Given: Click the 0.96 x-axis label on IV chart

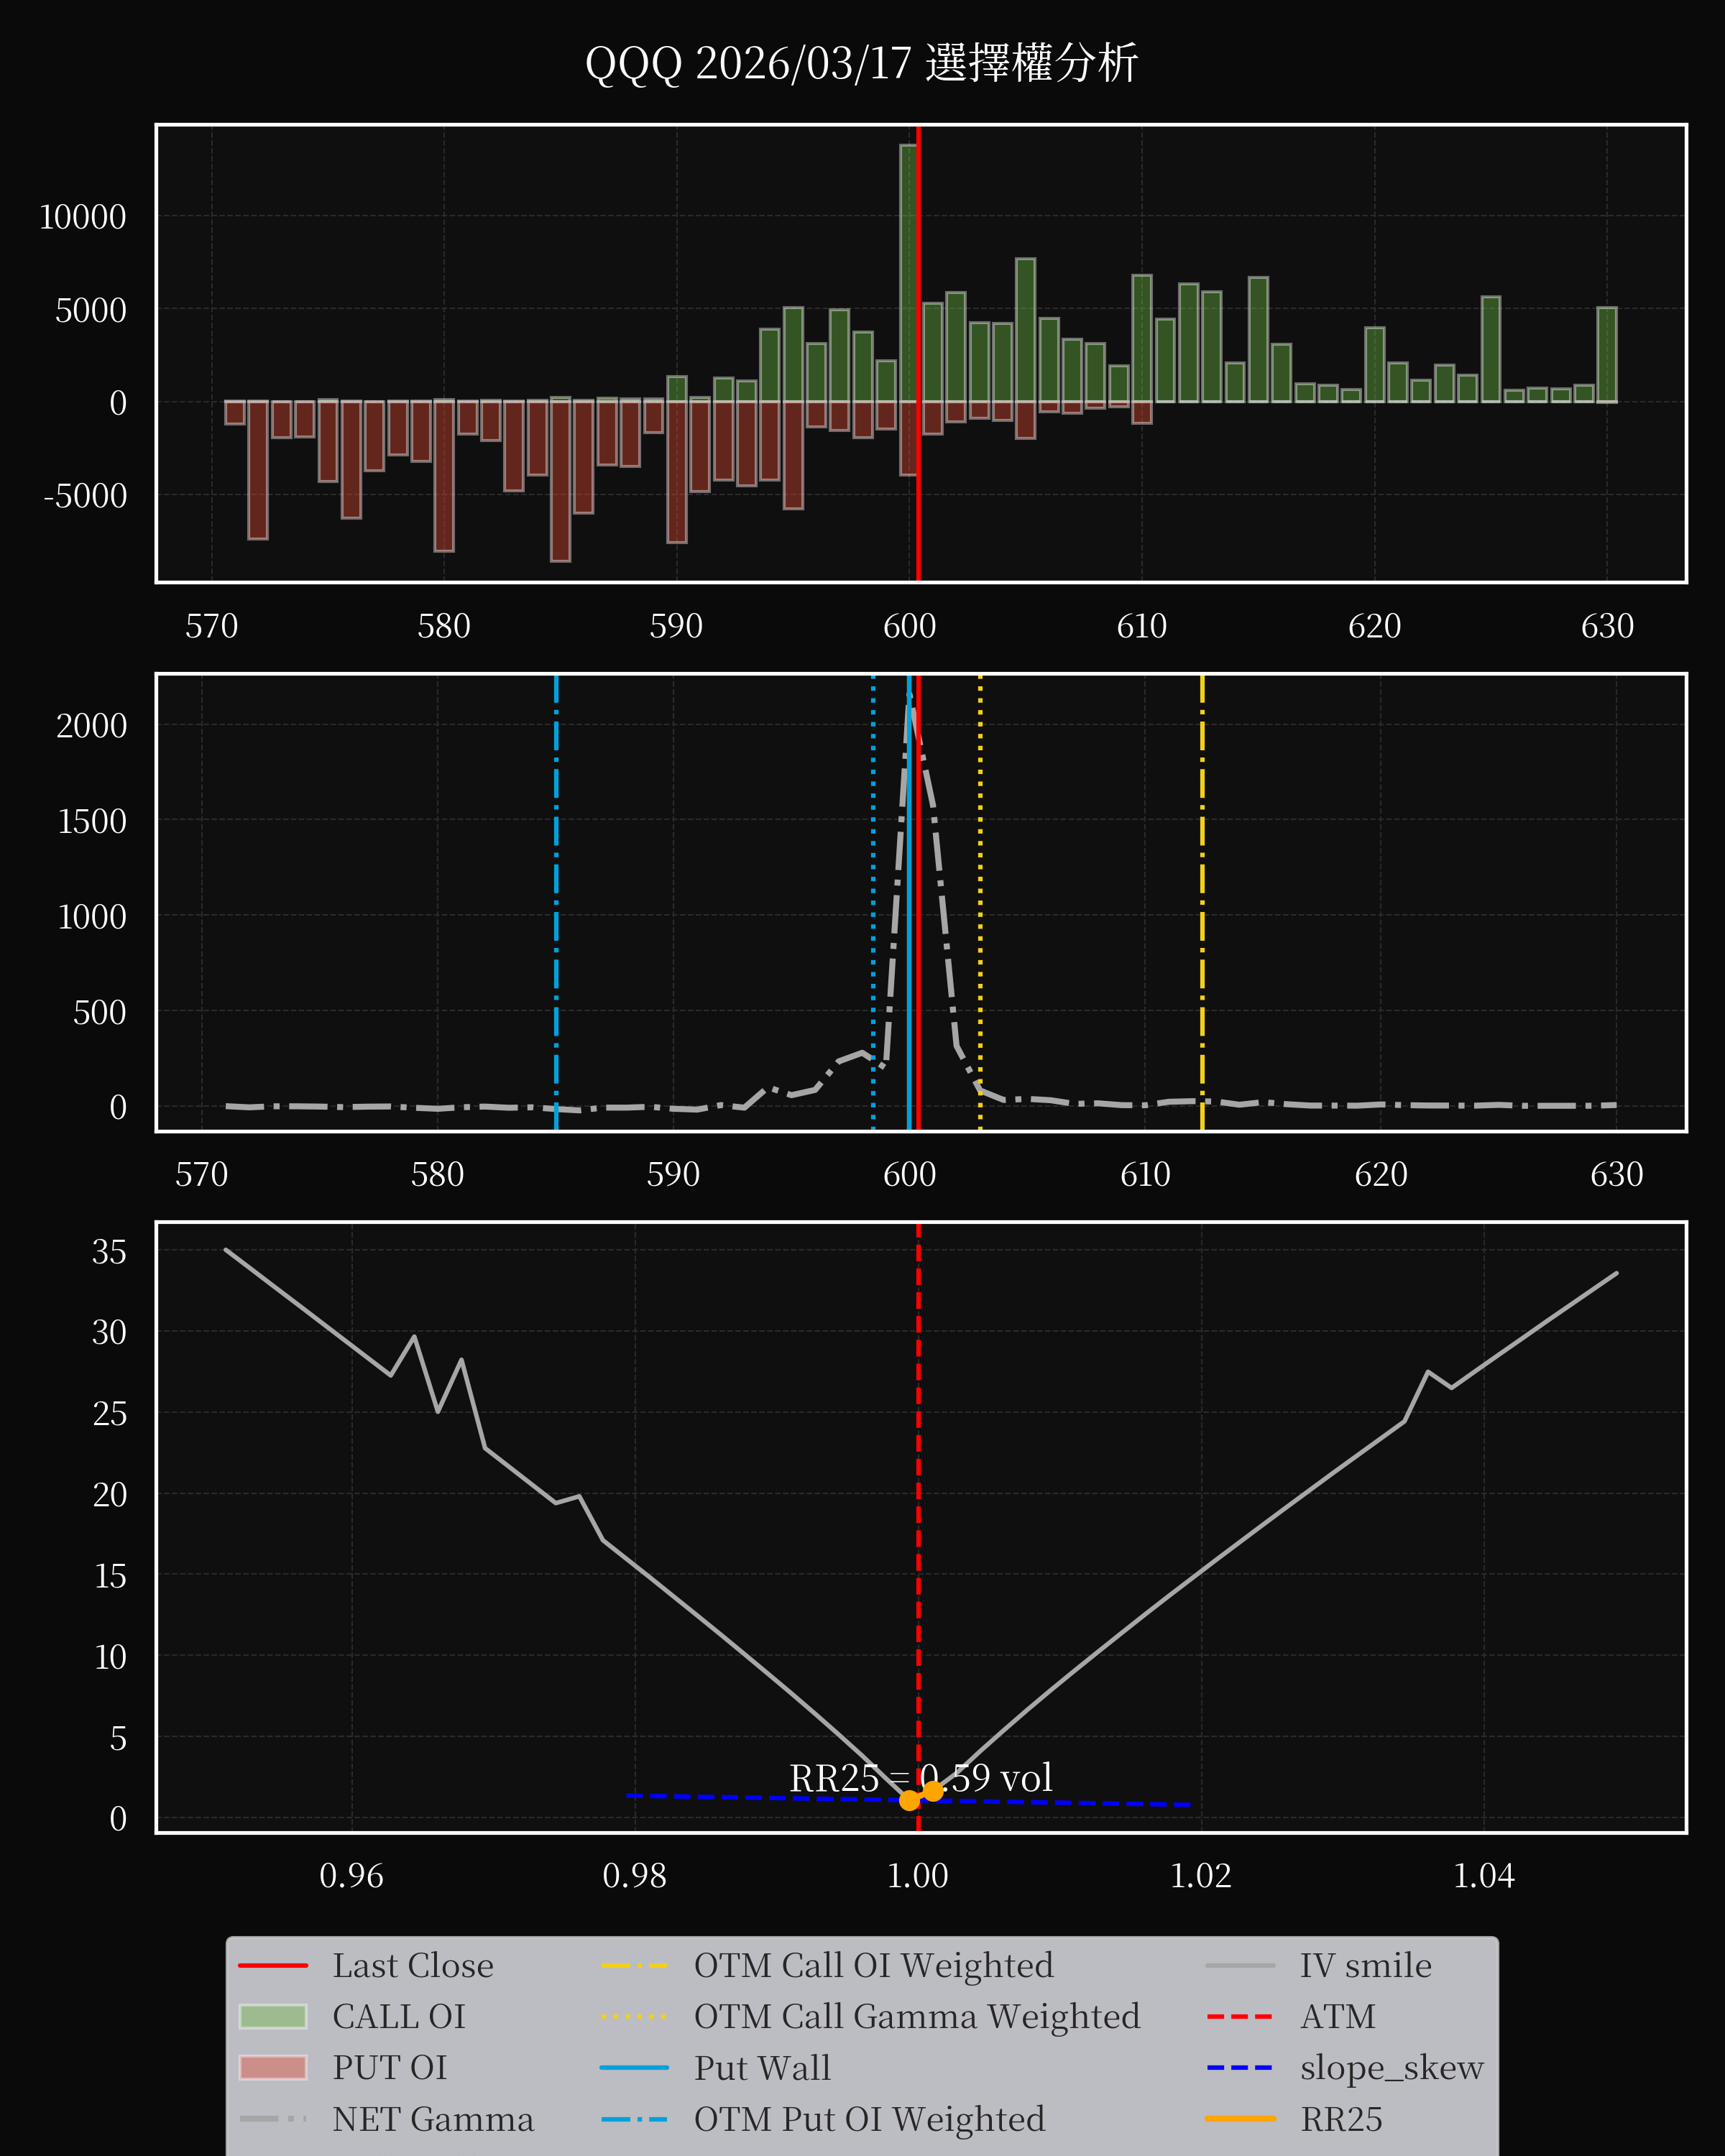Looking at the screenshot, I should pos(351,1875).
